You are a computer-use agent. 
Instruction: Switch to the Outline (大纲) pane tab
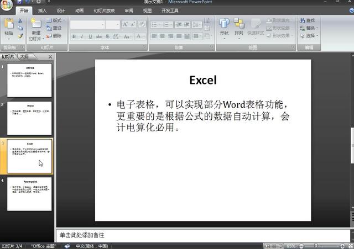point(24,56)
